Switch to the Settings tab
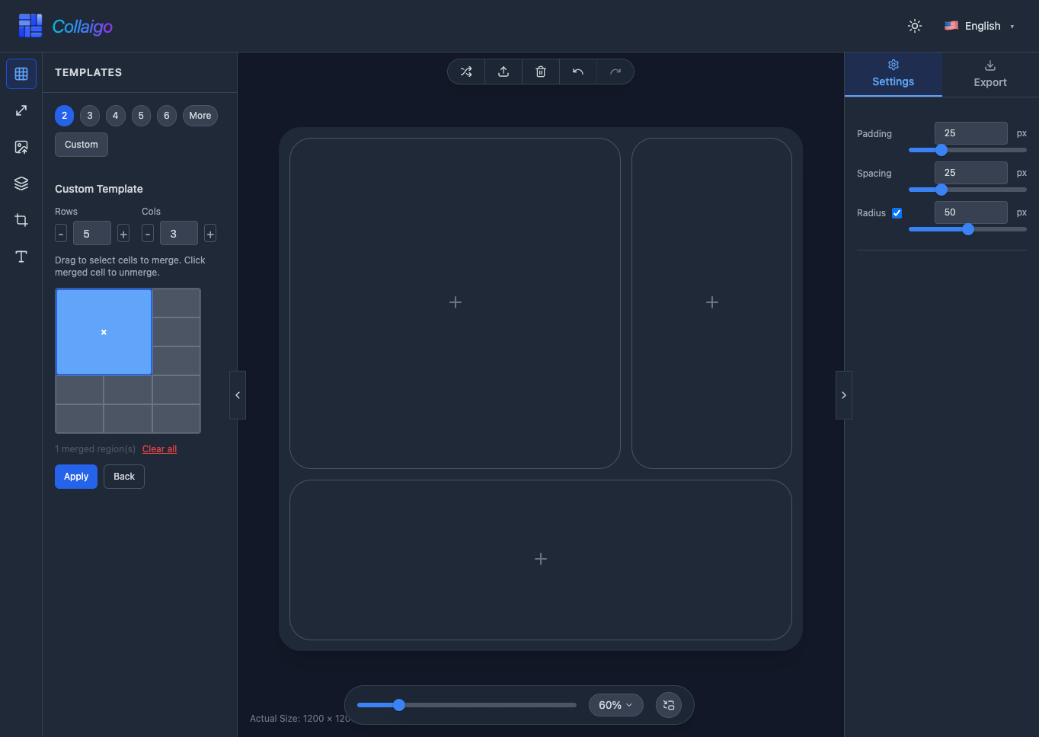This screenshot has height=737, width=1039. coord(894,74)
